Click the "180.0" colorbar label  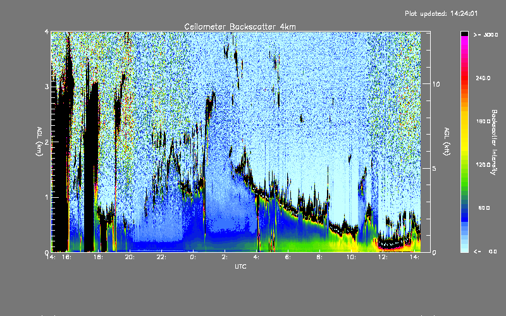(x=483, y=121)
